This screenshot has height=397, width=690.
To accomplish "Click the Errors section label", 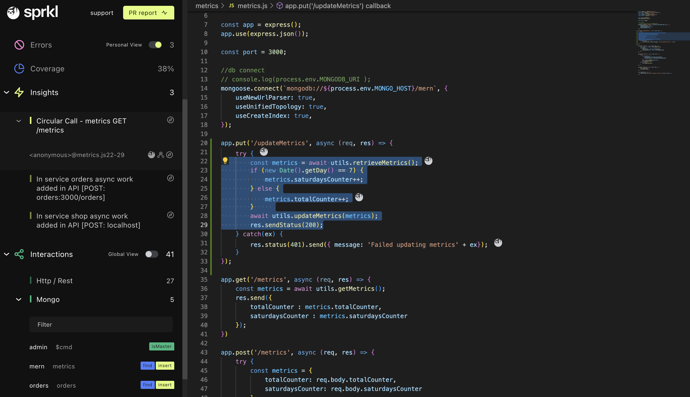I will (41, 45).
